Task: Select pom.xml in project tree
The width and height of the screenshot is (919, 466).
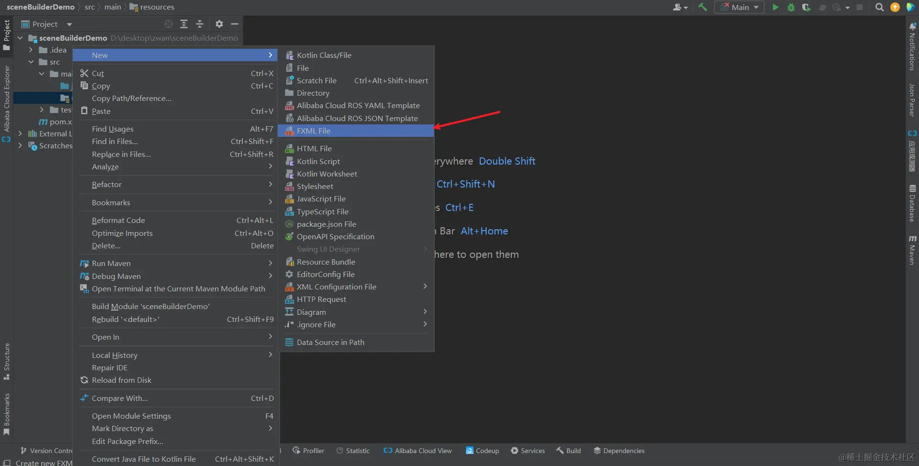Action: tap(55, 122)
